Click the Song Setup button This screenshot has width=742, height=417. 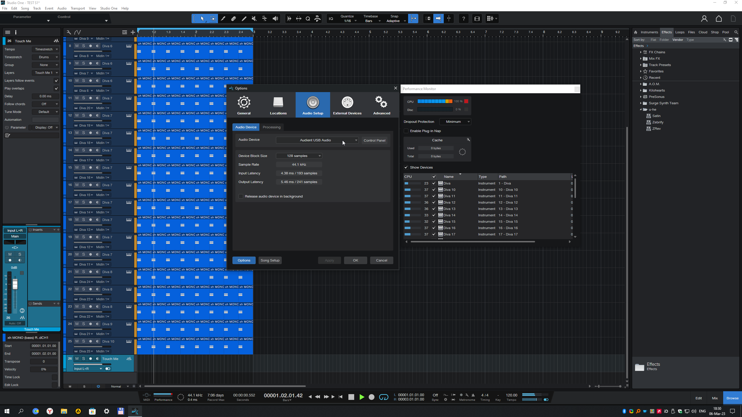pos(270,260)
